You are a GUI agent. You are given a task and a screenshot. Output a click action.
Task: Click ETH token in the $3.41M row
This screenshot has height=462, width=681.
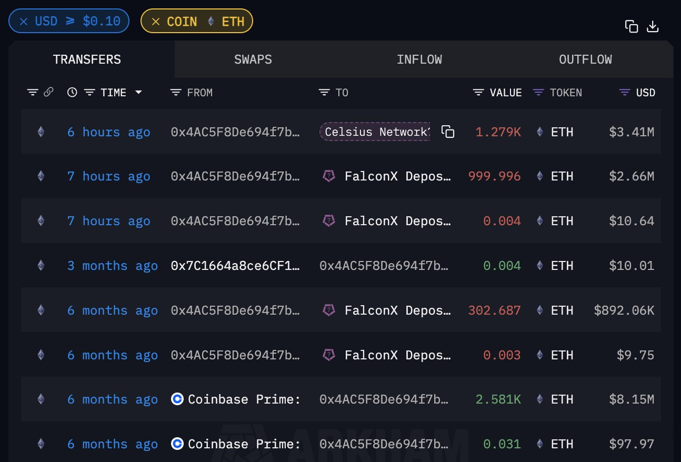point(554,132)
